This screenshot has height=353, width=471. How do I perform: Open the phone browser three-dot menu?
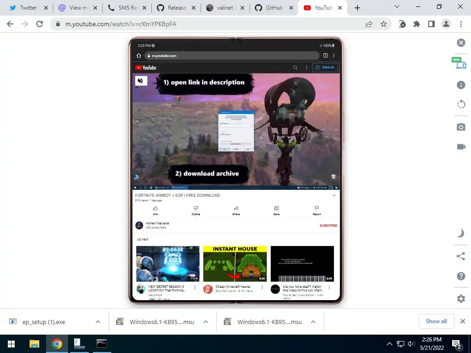[x=333, y=56]
